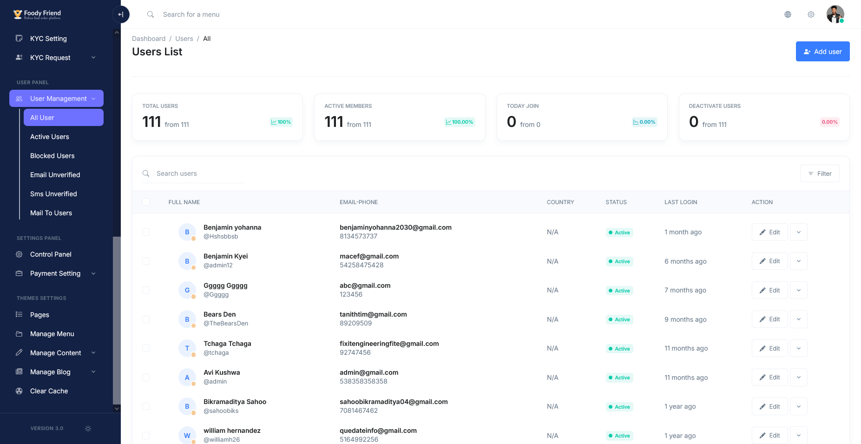Screen dimensions: 861x444
Task: Click the Manage Menu folder icon
Action: pyautogui.click(x=19, y=334)
